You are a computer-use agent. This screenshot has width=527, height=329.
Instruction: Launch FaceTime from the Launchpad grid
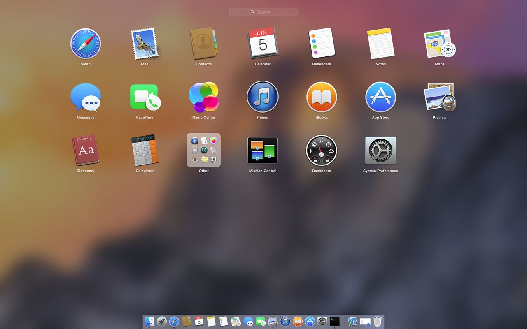145,97
